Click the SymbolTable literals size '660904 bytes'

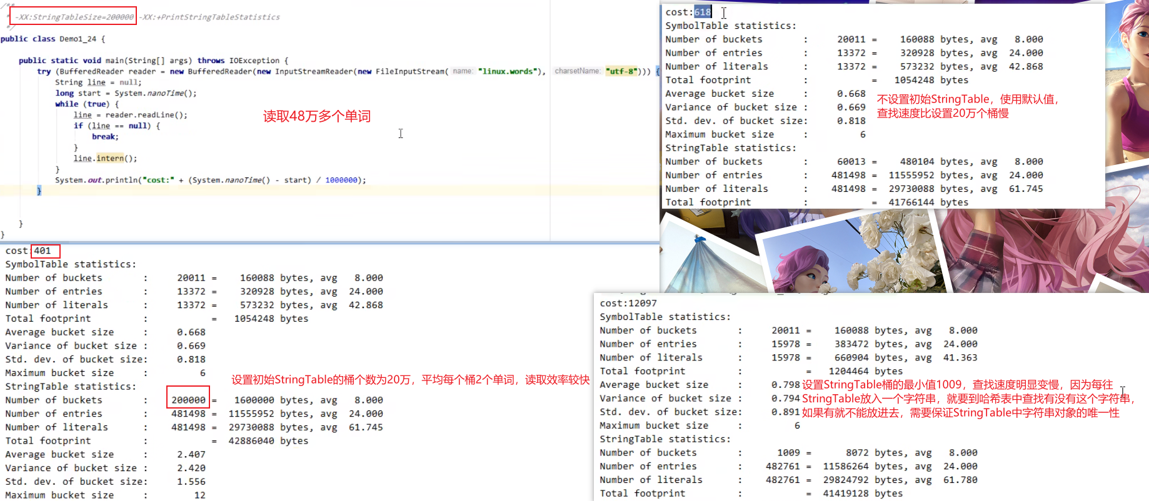pos(869,358)
